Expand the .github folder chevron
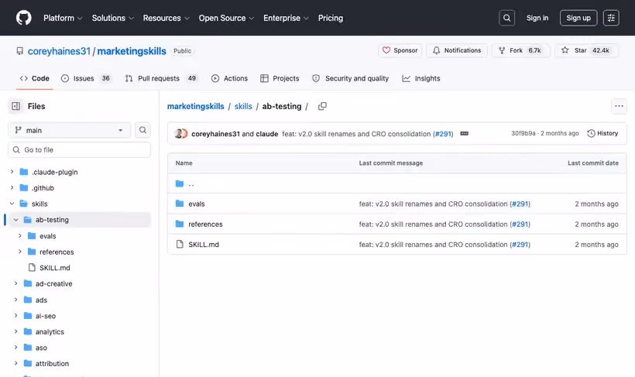 12,187
